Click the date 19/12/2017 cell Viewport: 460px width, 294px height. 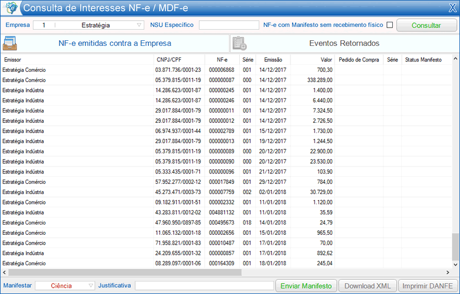[x=273, y=141]
